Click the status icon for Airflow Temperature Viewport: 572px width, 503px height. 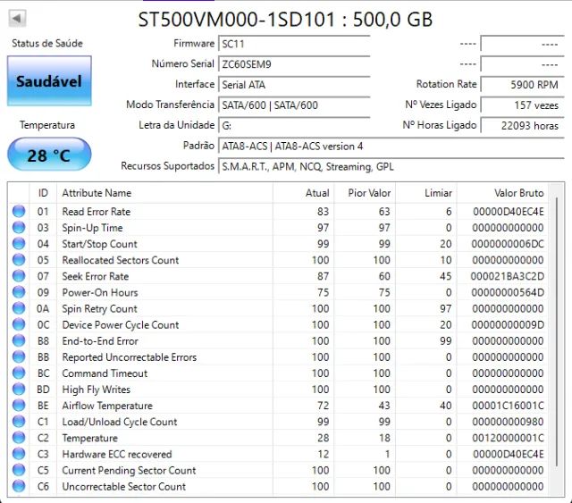pos(19,406)
